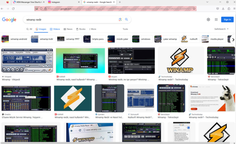Click the Sign in button
Image resolution: width=236 pixels, height=144 pixels.
(227, 19)
